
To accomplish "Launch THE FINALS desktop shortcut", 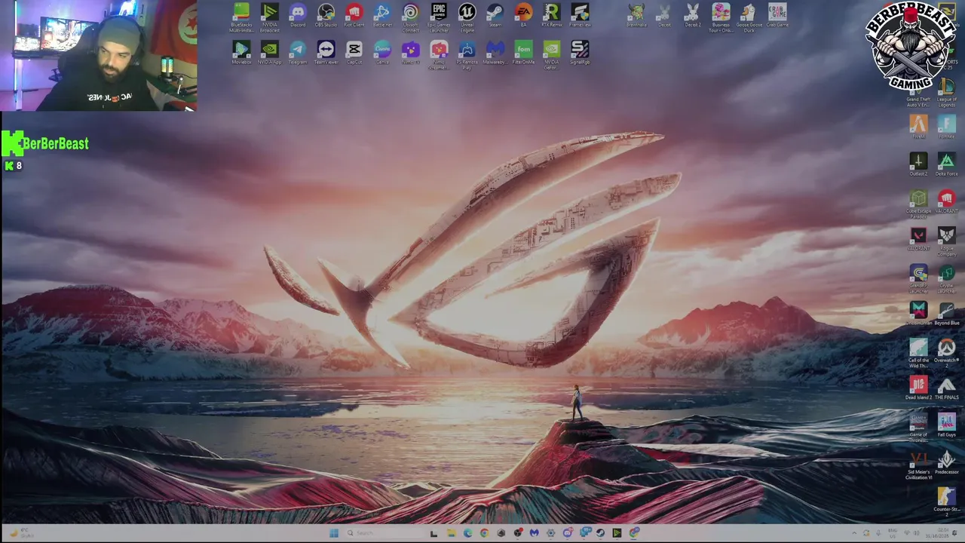I will pyautogui.click(x=947, y=388).
